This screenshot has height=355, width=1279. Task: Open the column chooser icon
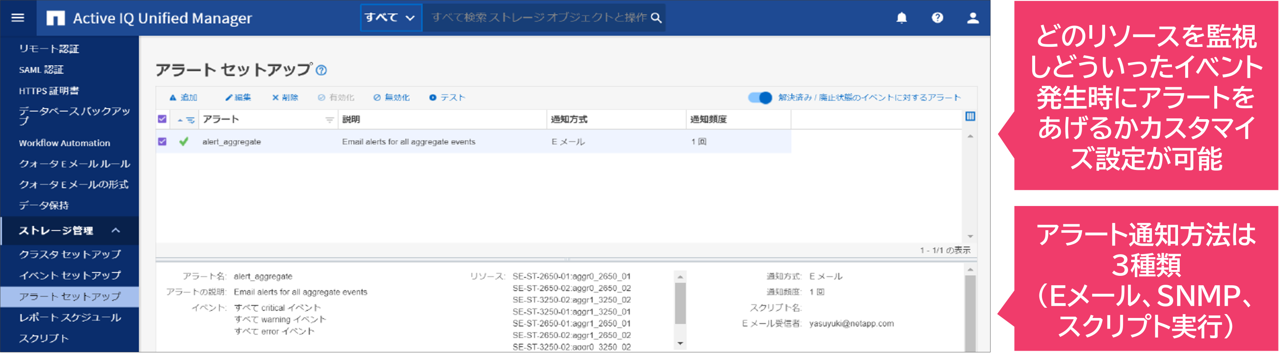coord(970,117)
